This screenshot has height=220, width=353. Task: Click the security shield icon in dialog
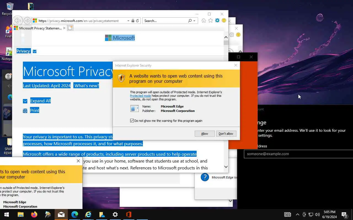pyautogui.click(x=121, y=78)
